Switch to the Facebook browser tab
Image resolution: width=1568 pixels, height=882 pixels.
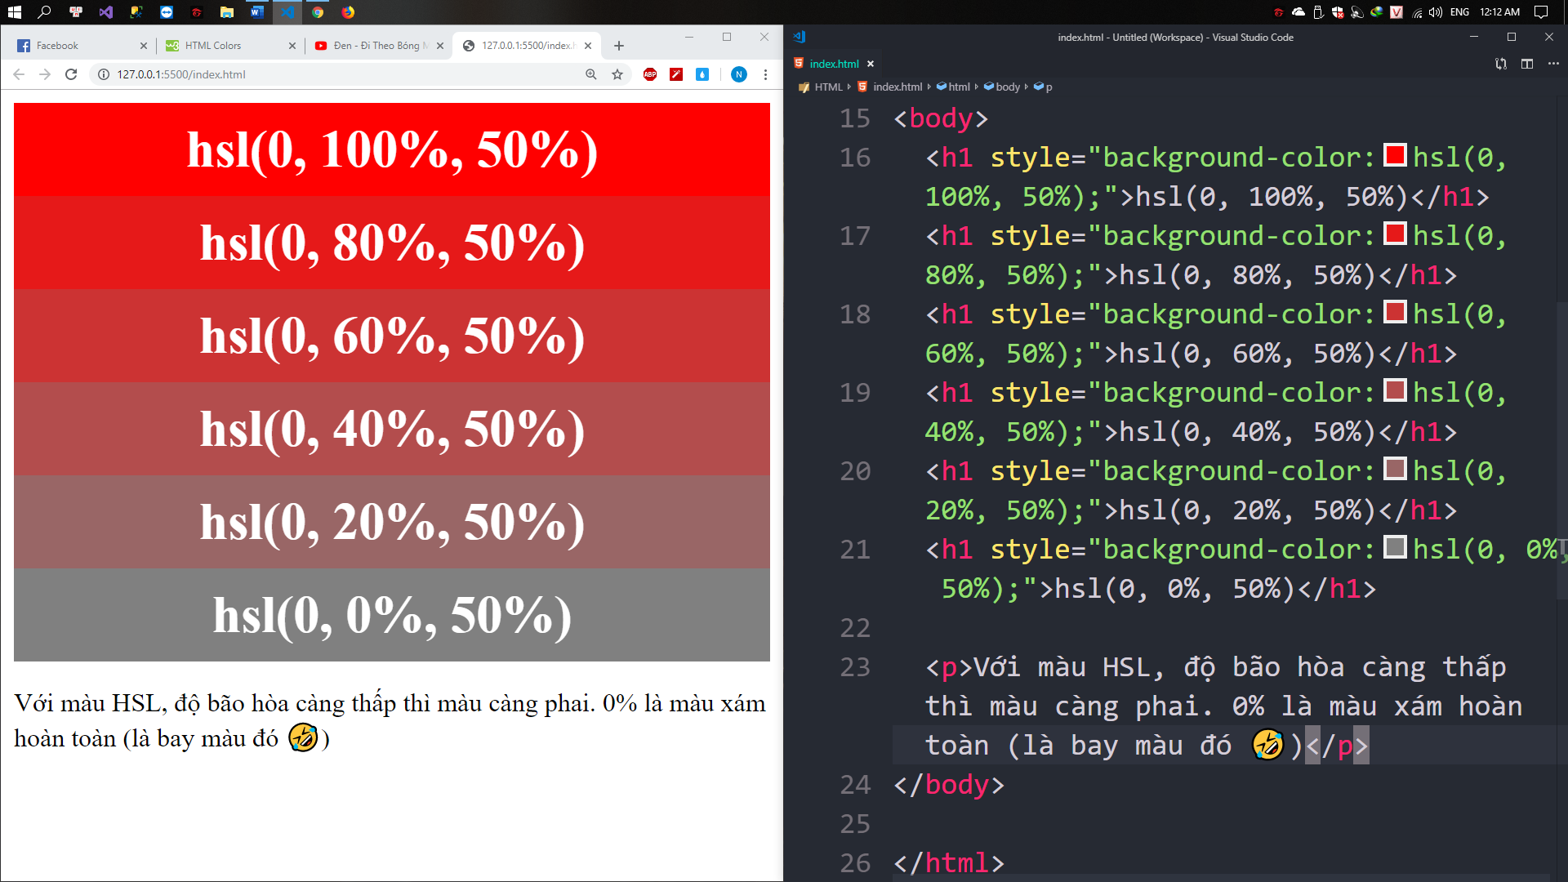click(57, 46)
